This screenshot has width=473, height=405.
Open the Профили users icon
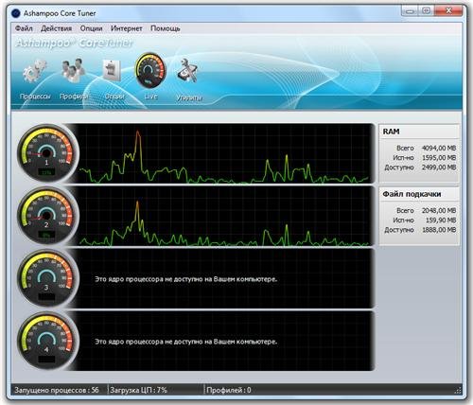(73, 70)
